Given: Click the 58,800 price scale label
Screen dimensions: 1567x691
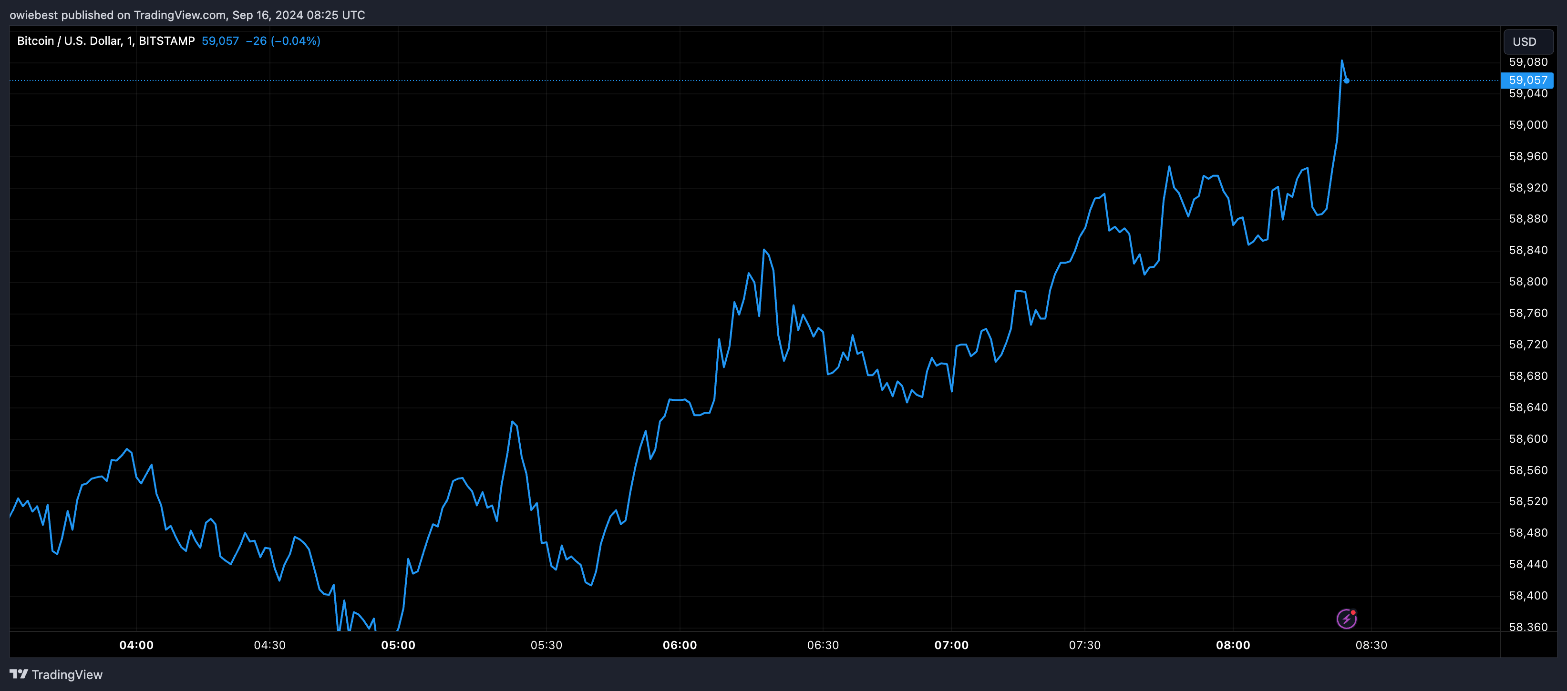Looking at the screenshot, I should pyautogui.click(x=1528, y=281).
